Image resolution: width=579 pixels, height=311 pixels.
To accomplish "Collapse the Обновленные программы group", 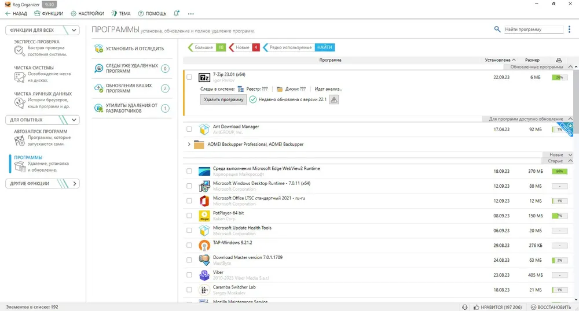I will pyautogui.click(x=570, y=66).
